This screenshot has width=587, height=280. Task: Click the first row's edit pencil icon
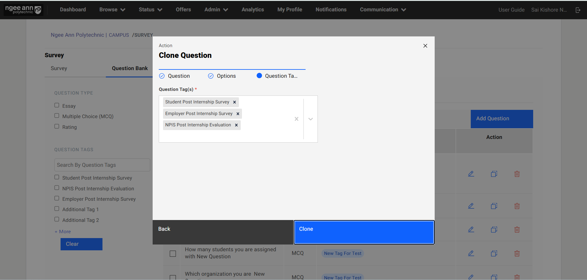[471, 174]
